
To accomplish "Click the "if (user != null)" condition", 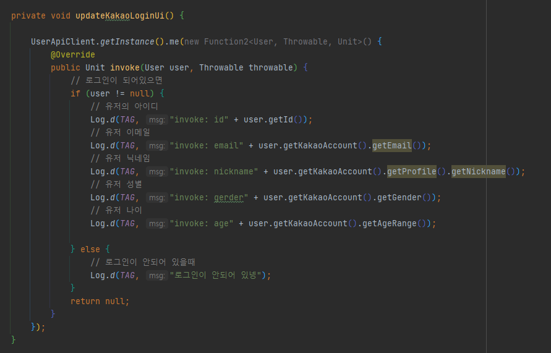I will [112, 94].
